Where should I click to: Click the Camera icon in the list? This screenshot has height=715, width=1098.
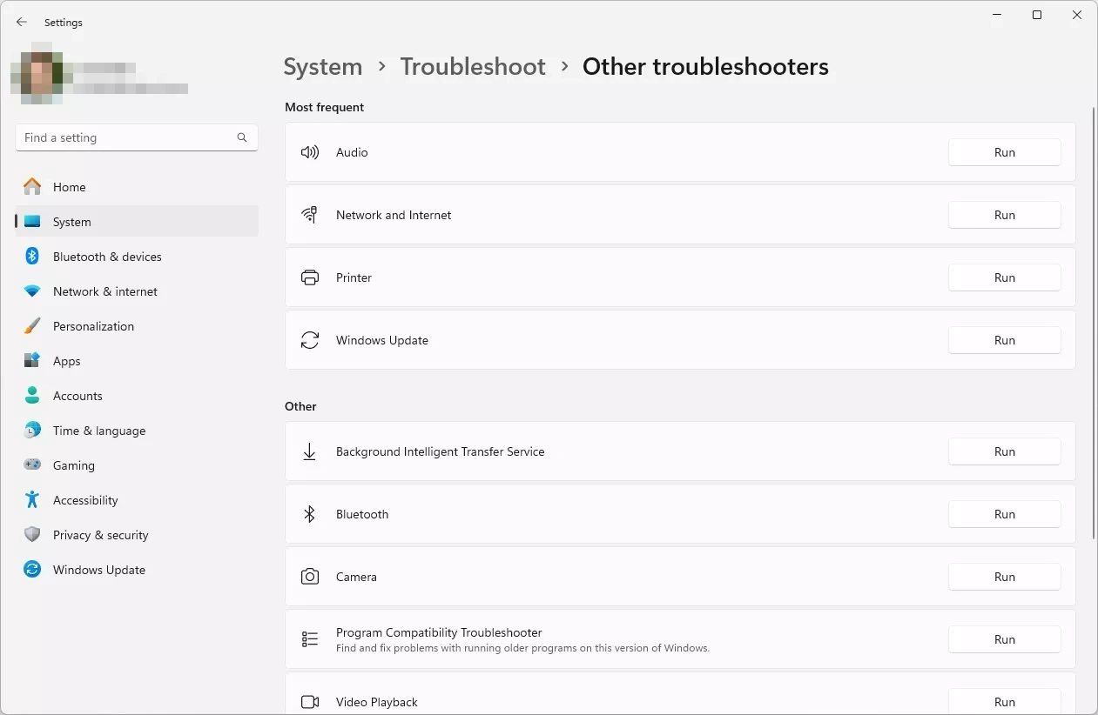tap(309, 577)
